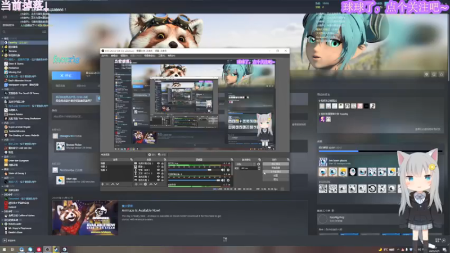Mark FaceRig as favorite star icon

coord(442,74)
